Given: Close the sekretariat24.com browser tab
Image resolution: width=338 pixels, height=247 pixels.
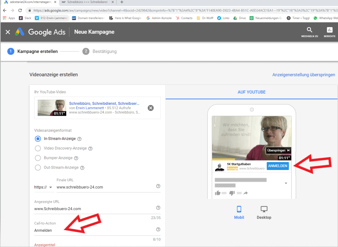Looking at the screenshot, I should [55, 2].
